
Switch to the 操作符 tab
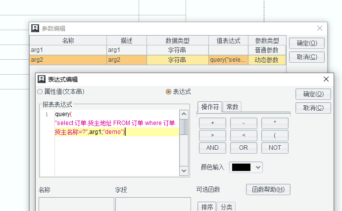tap(210, 107)
